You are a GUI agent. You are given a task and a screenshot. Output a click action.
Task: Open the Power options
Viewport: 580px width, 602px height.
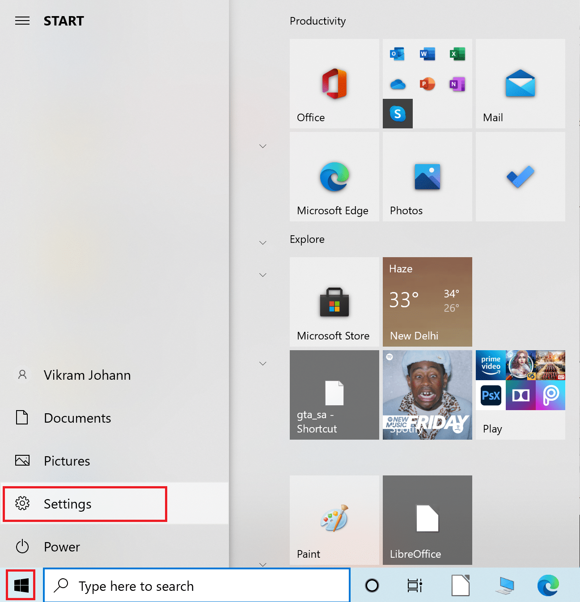[x=114, y=547]
